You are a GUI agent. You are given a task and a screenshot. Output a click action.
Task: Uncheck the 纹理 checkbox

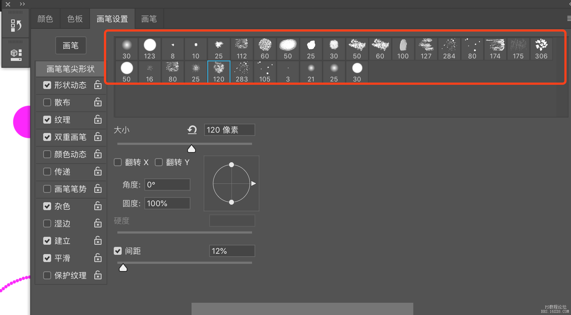[47, 120]
